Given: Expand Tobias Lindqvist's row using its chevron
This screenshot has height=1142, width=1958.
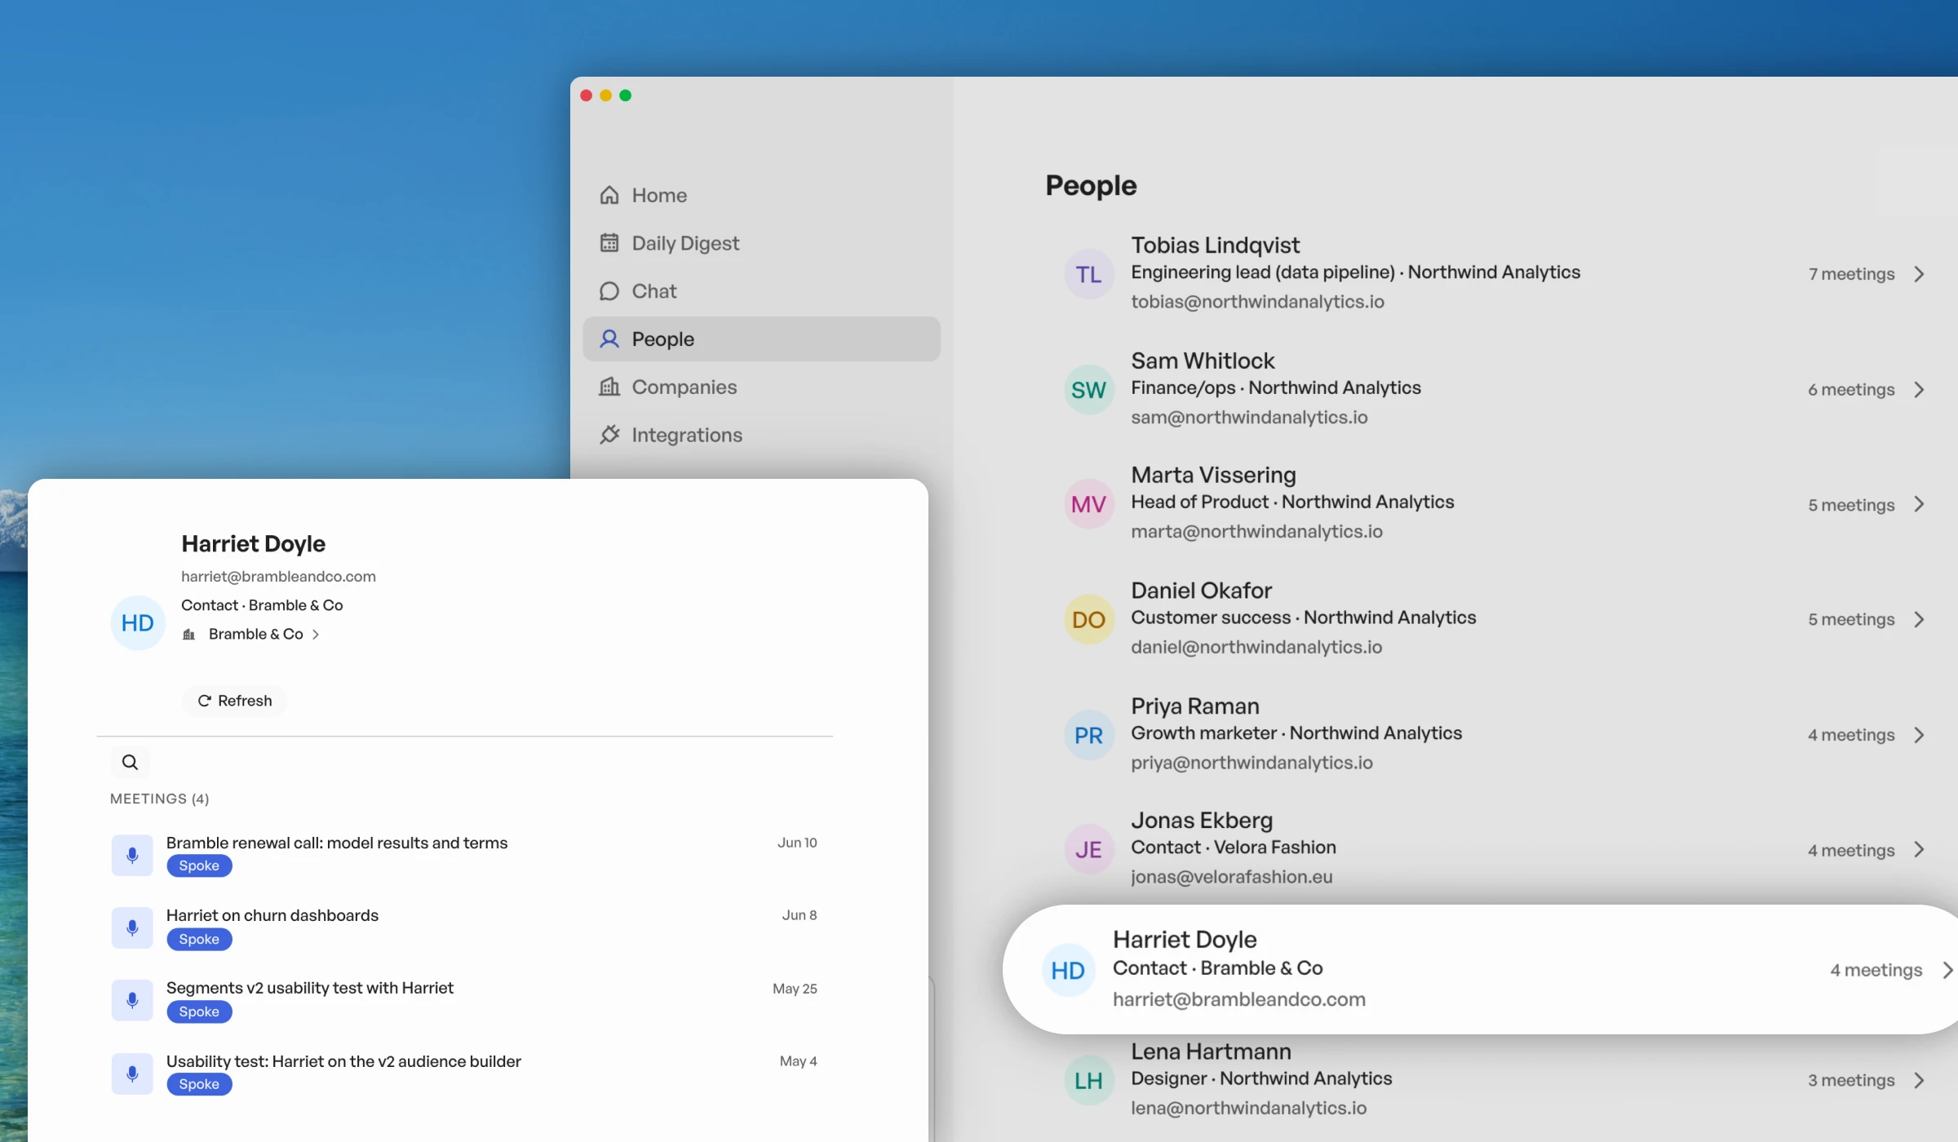Looking at the screenshot, I should tap(1919, 274).
